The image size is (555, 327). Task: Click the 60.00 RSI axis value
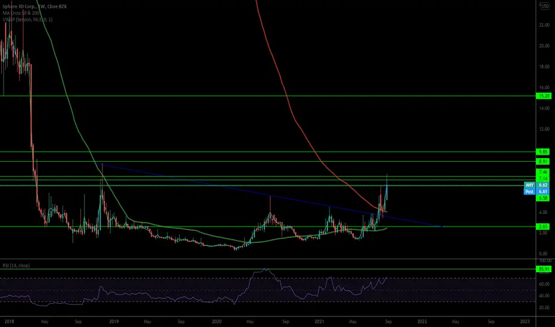click(x=544, y=284)
